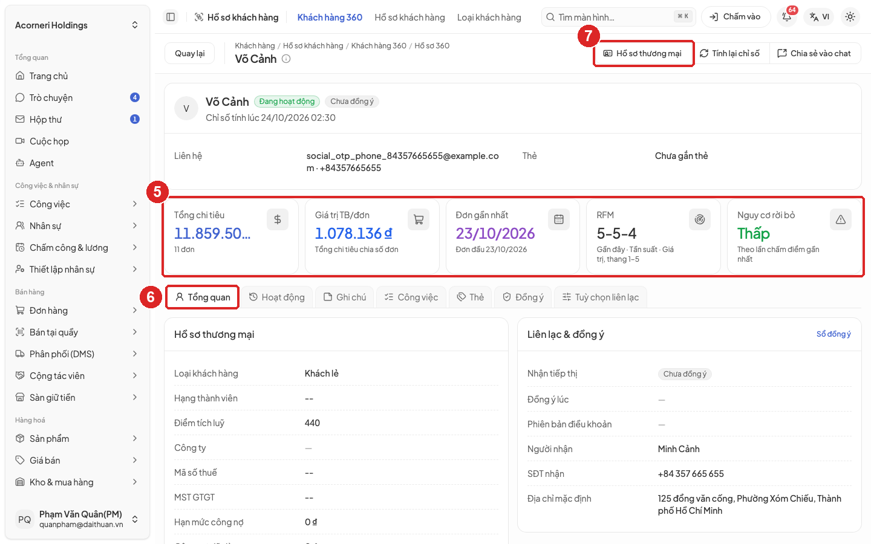Click Tính lại chỉ số button
This screenshot has width=871, height=544.
coord(730,53)
